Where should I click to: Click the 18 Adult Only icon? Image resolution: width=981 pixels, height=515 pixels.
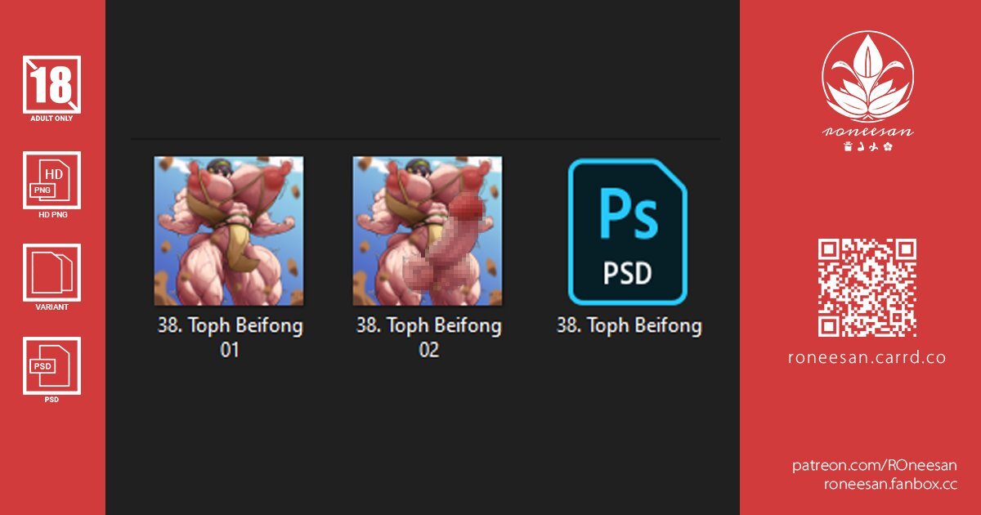pos(52,83)
